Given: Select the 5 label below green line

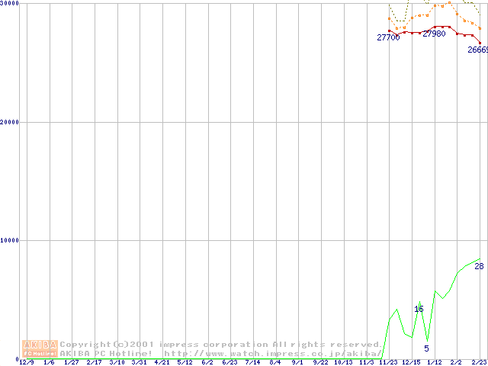Looking at the screenshot, I should 426,348.
